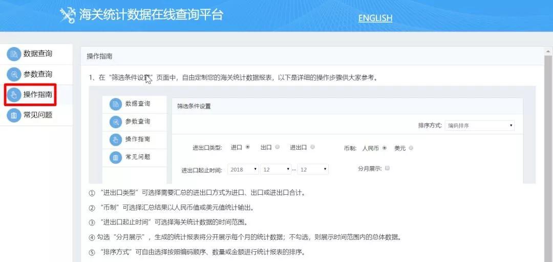Click the 操作指南 hand icon in the sidebar
The width and height of the screenshot is (553, 262).
(14, 95)
